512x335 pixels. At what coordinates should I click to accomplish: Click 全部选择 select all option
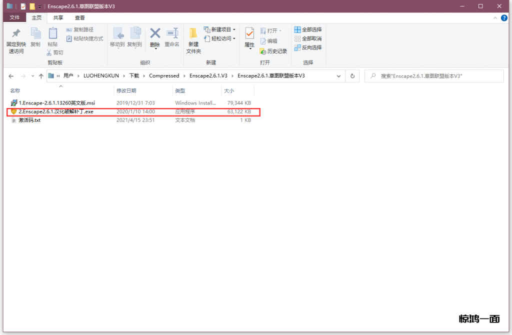click(x=307, y=29)
